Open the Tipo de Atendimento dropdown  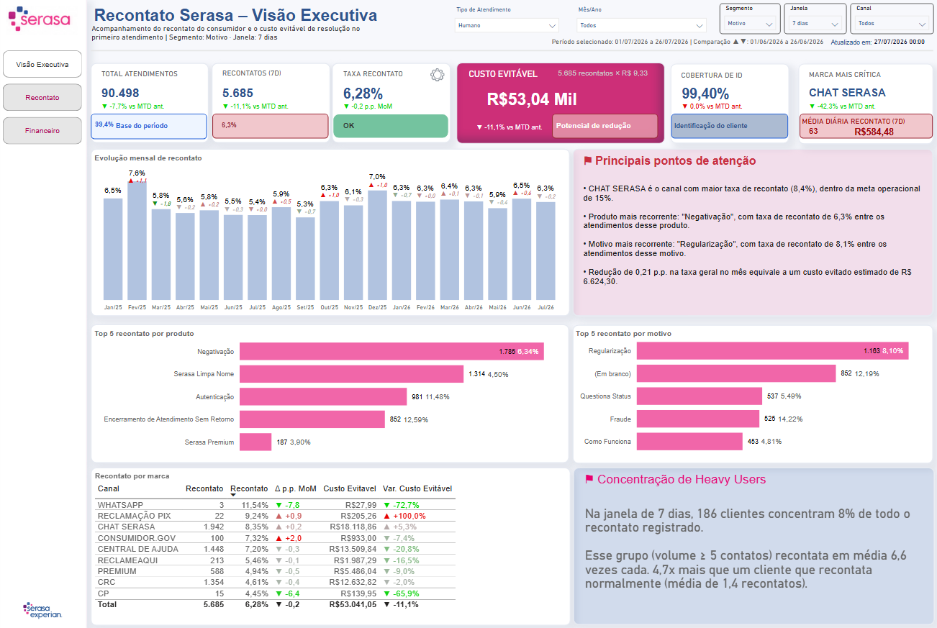pos(507,25)
